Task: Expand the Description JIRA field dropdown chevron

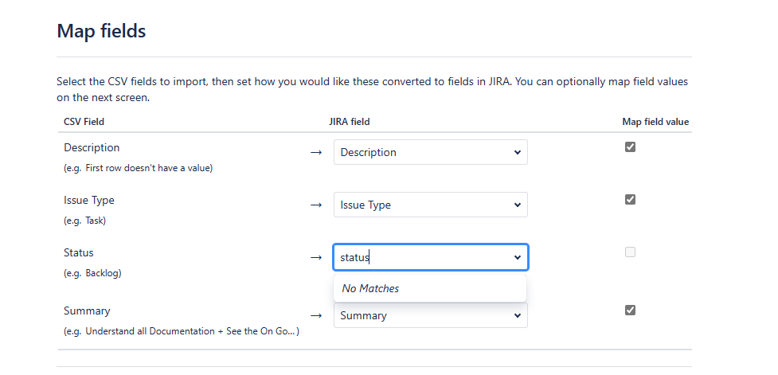Action: 517,152
